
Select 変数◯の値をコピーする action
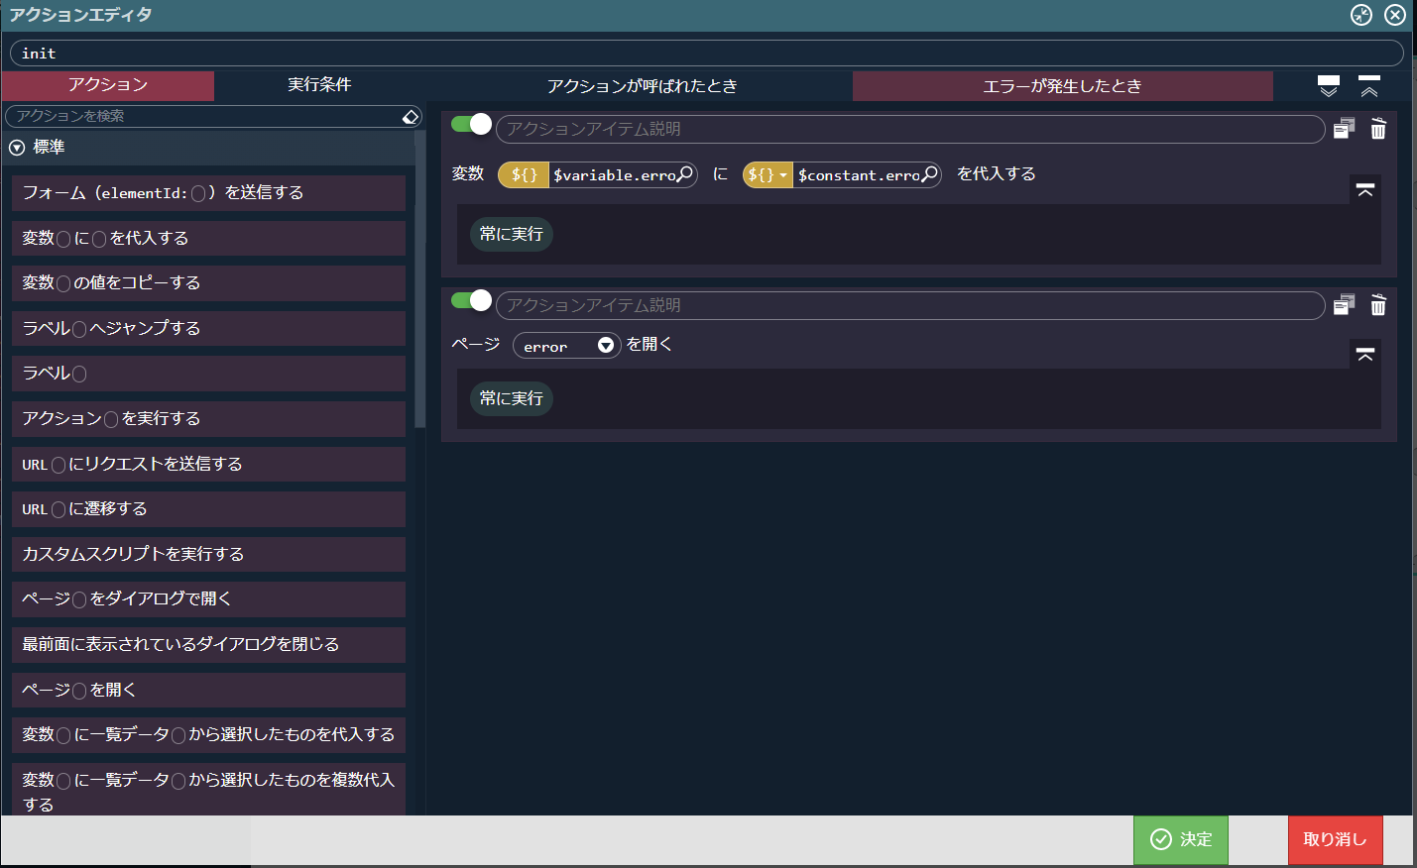click(208, 283)
